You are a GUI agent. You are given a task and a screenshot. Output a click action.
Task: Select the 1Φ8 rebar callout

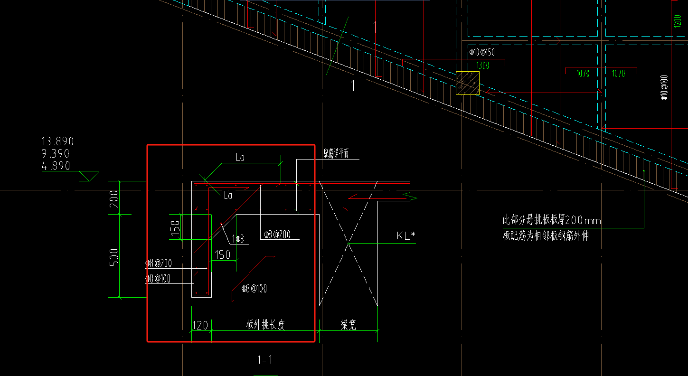[x=238, y=239]
